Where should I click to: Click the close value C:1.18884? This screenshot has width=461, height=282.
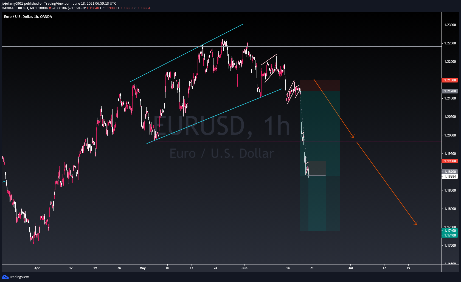pos(142,8)
